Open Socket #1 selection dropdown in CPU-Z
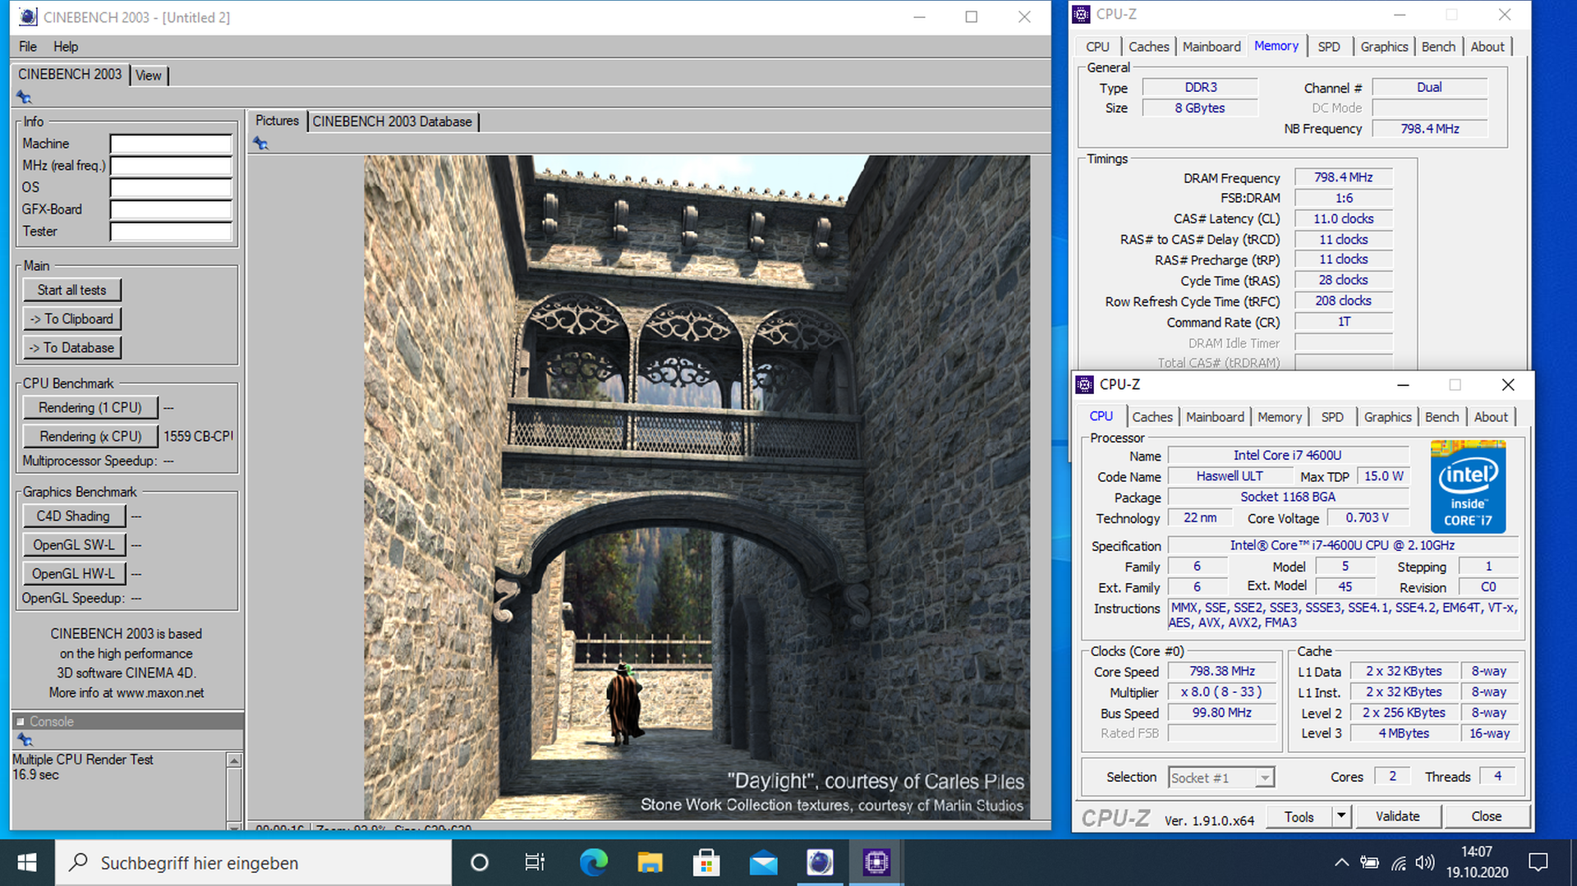Screen dimensions: 1577x886 point(1221,778)
